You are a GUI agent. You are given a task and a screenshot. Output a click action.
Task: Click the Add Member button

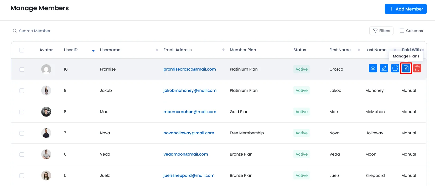406,9
